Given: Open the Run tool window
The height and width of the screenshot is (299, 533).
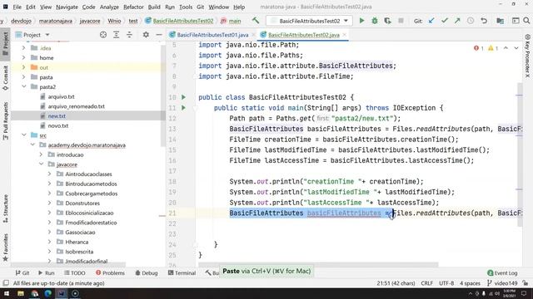Looking at the screenshot, I should (47, 273).
